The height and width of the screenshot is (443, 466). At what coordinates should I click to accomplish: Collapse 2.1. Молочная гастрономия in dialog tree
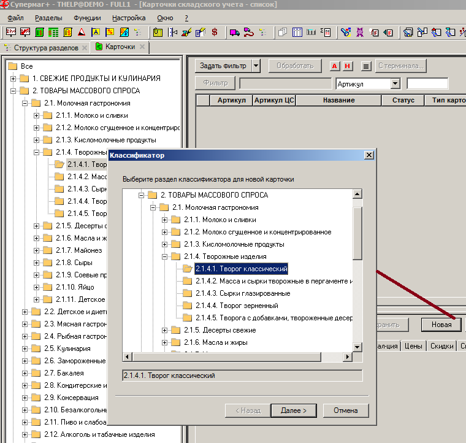153,207
